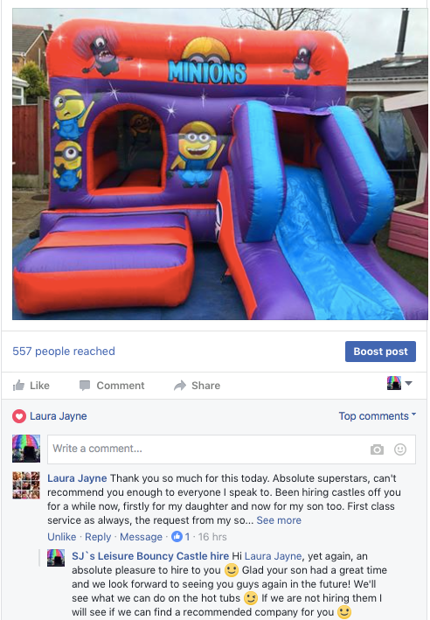The height and width of the screenshot is (620, 430).
Task: Click the blue like count icon on comment
Action: click(177, 537)
